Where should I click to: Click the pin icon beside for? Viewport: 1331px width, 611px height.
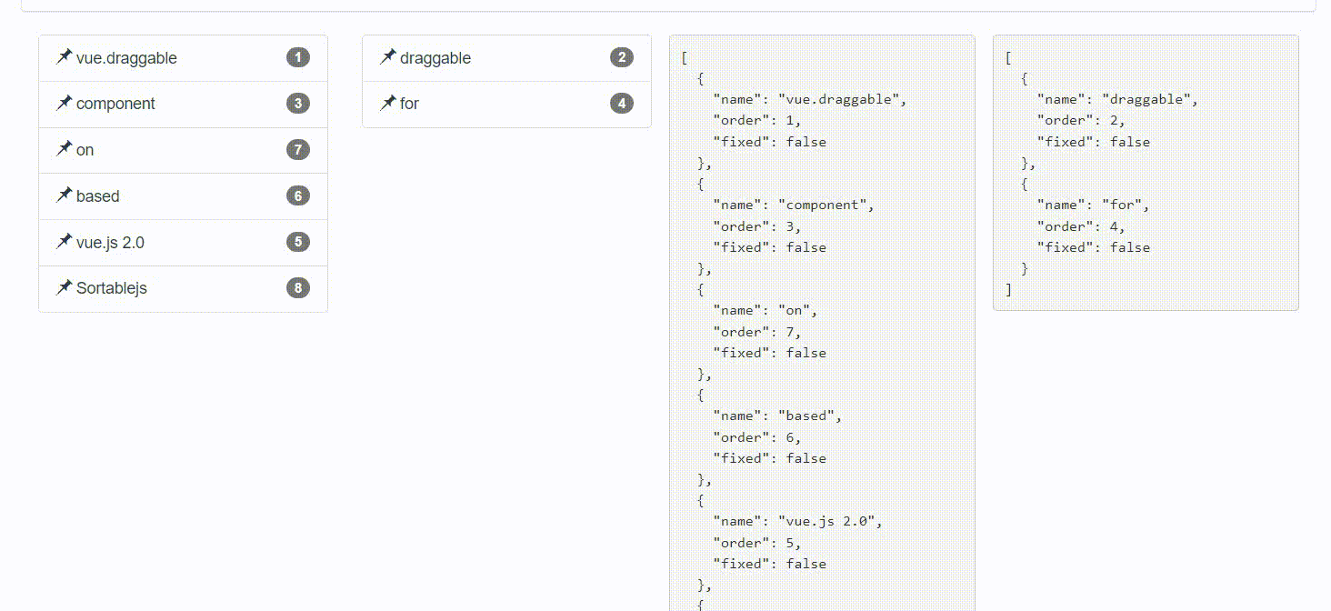387,103
